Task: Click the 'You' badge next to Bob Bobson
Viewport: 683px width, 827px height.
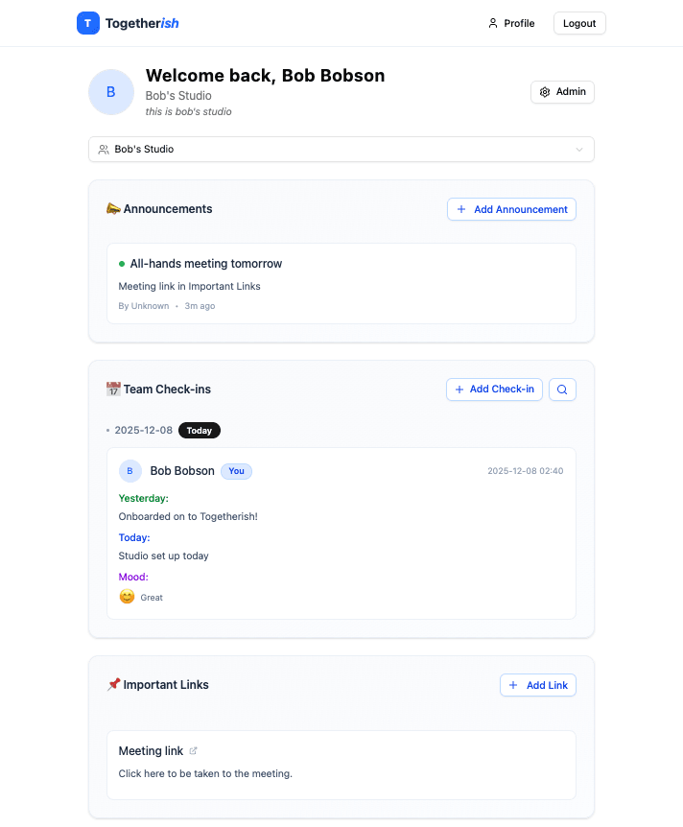Action: click(x=236, y=470)
